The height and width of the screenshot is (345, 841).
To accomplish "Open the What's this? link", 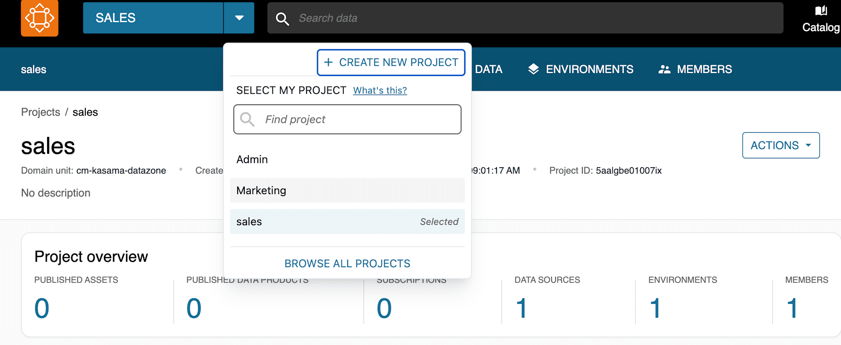I will tap(380, 90).
